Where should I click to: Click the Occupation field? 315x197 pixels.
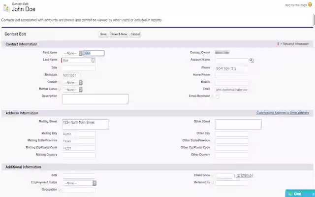(x=79, y=190)
